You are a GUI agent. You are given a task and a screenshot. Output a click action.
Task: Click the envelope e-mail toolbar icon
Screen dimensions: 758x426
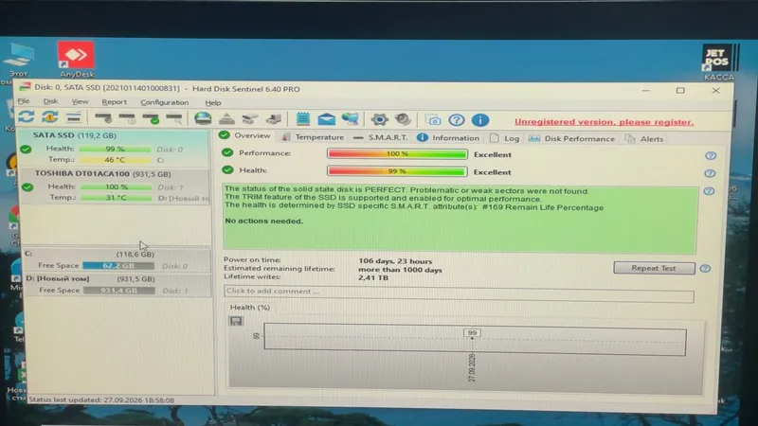[326, 119]
